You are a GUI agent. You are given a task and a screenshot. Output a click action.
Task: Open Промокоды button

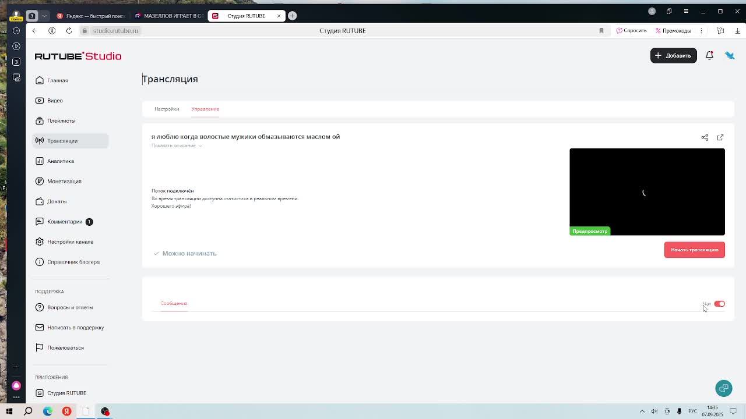673,30
